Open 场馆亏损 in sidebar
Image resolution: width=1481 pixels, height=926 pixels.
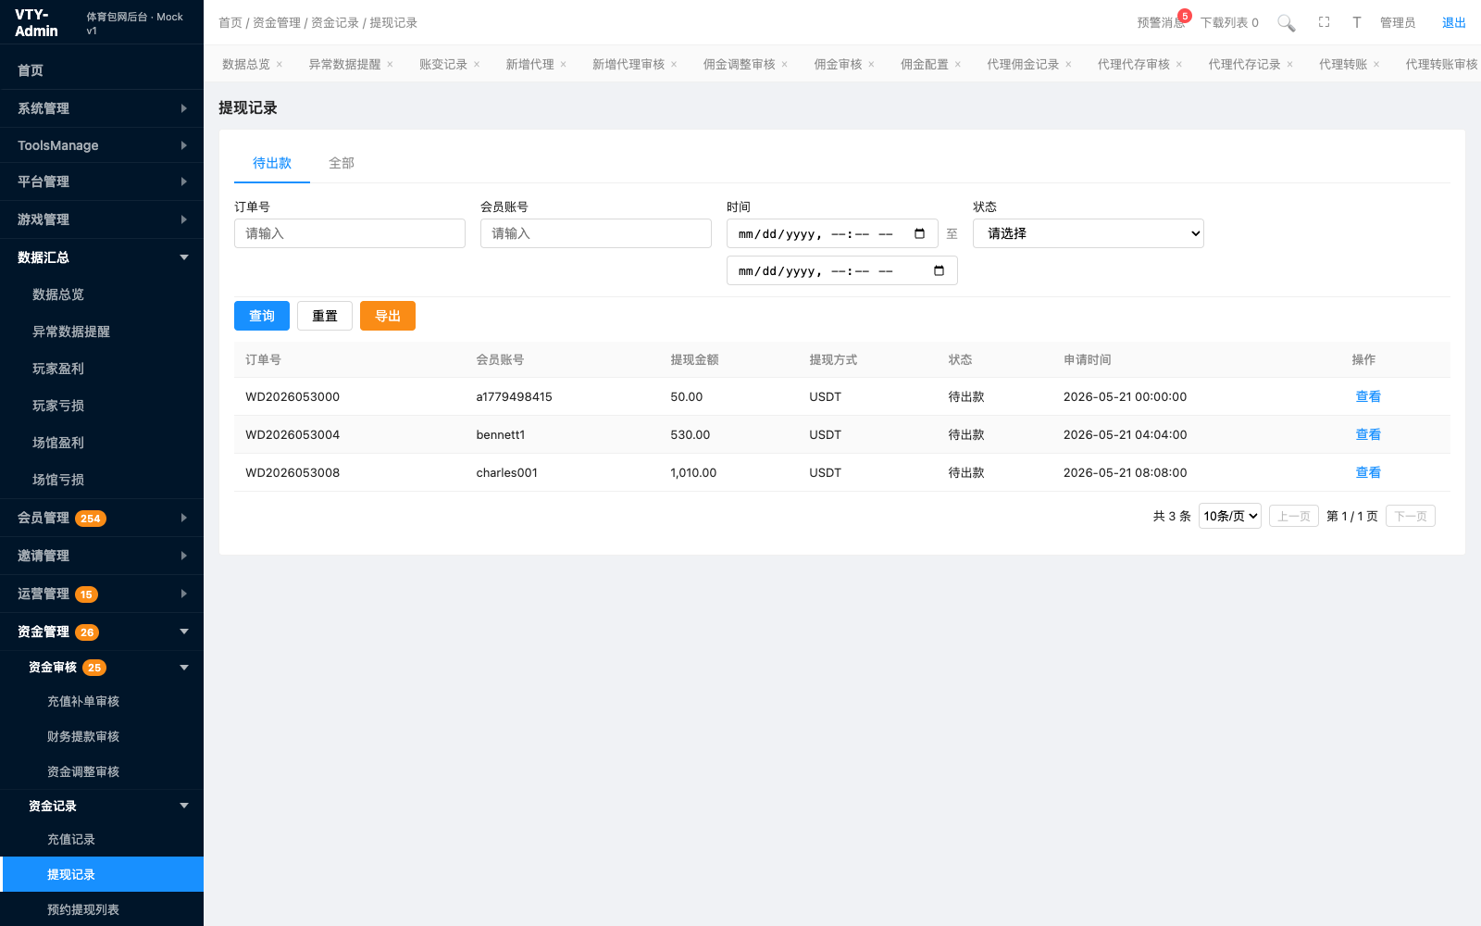click(102, 480)
